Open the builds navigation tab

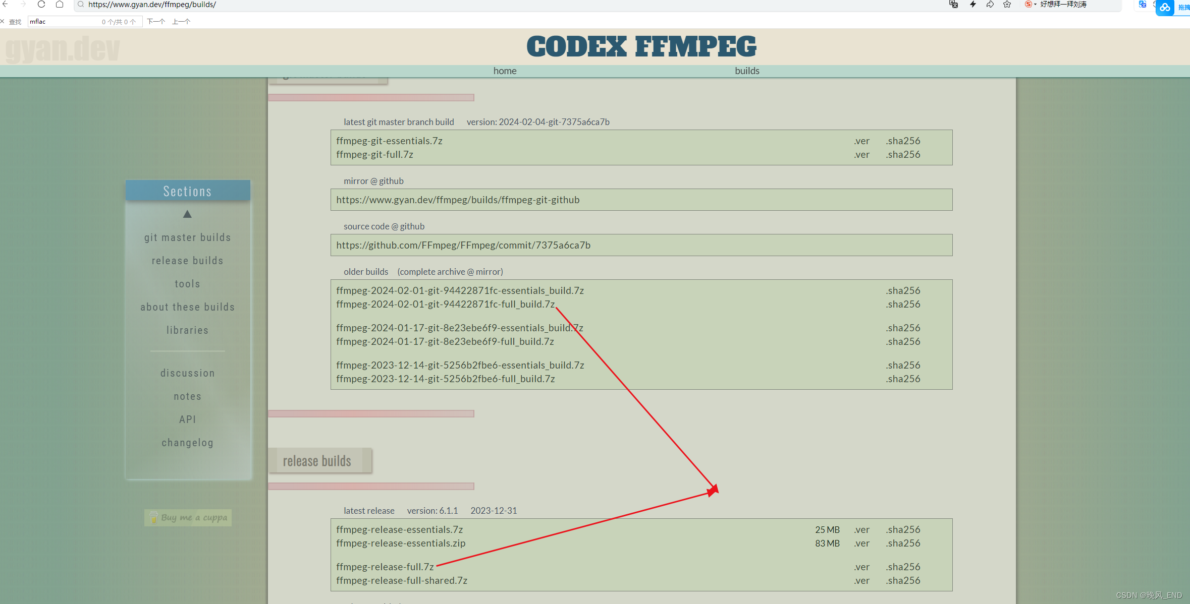[747, 71]
